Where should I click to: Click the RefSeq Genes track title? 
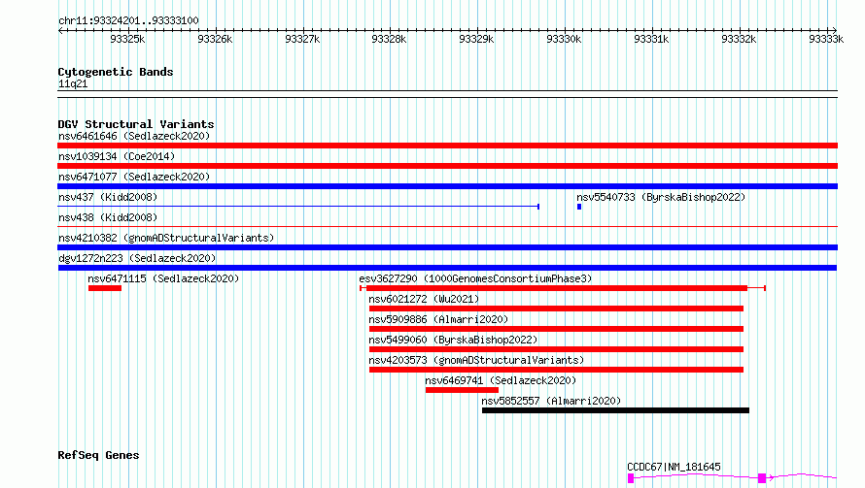[98, 456]
